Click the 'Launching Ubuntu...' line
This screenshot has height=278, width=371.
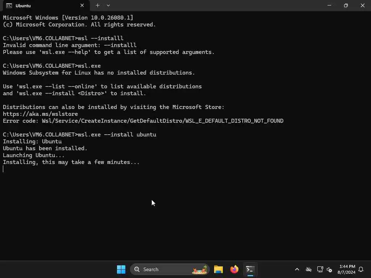[x=34, y=155]
